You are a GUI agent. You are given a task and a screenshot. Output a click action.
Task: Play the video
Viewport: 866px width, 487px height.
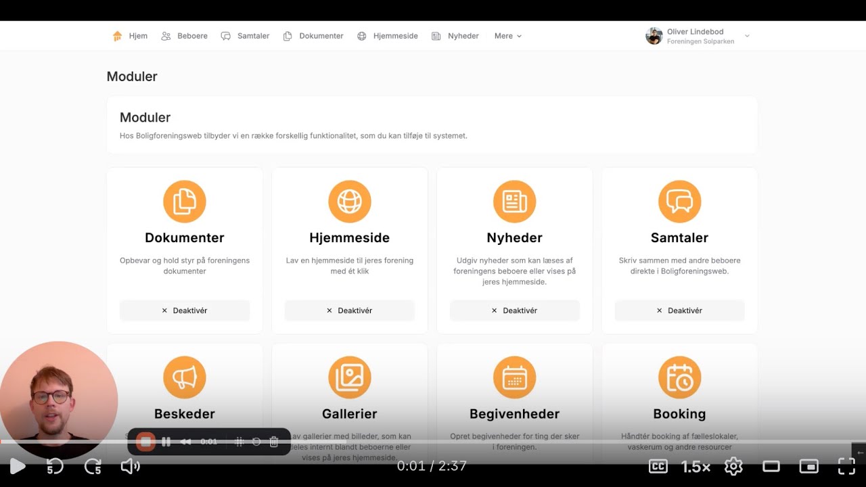18,466
